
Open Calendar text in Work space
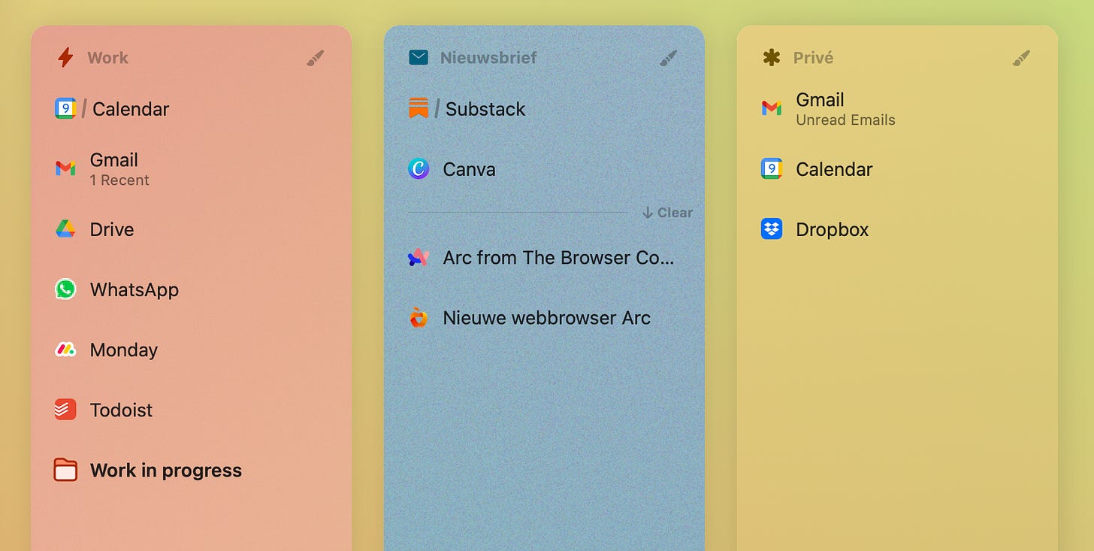(x=131, y=109)
